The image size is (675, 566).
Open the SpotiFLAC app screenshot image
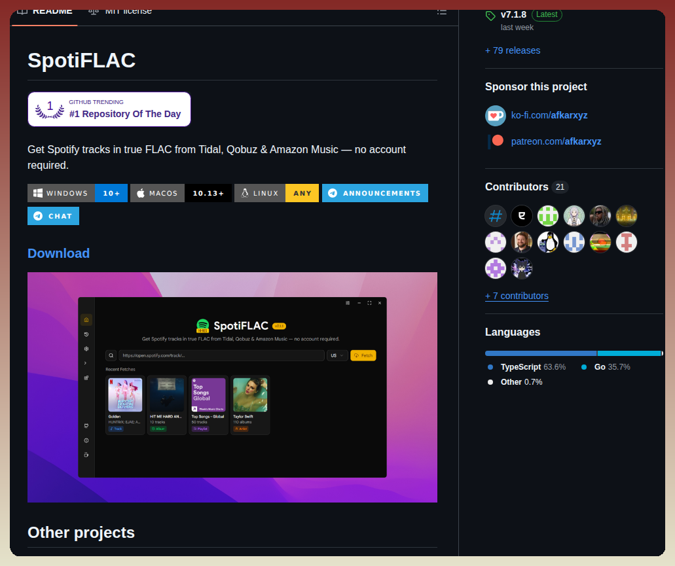pos(232,387)
